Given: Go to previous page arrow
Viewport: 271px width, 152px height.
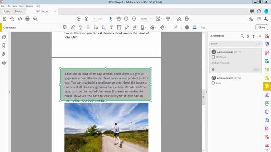Looking at the screenshot, I should [79, 19].
